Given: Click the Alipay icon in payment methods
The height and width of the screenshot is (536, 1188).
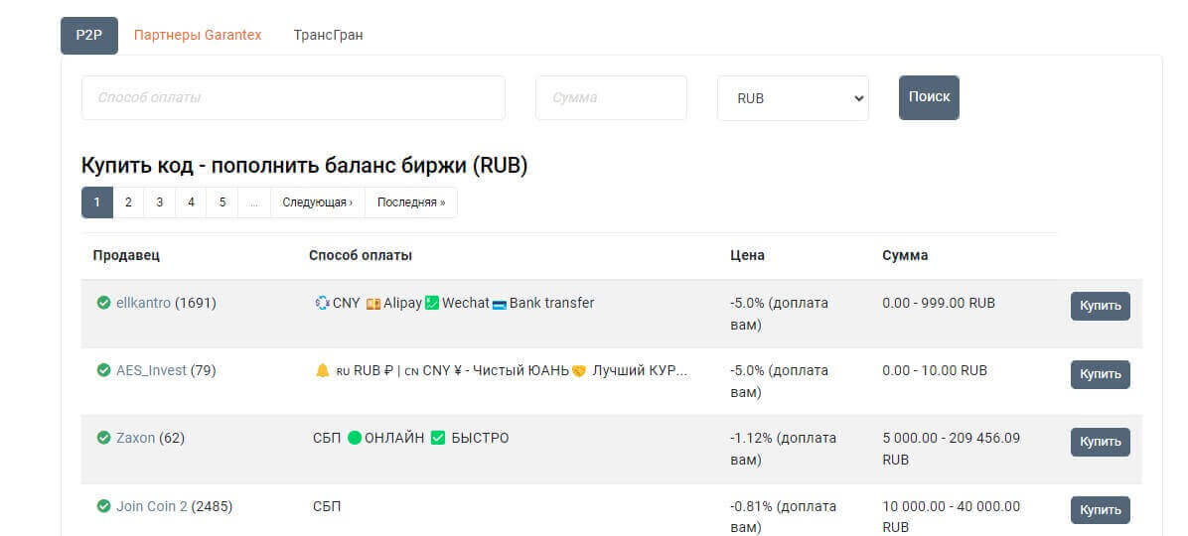Looking at the screenshot, I should (x=373, y=303).
